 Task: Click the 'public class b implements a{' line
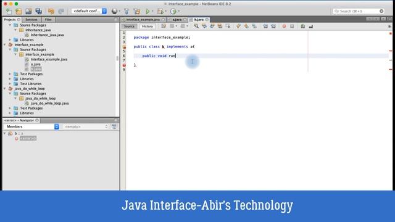(164, 47)
